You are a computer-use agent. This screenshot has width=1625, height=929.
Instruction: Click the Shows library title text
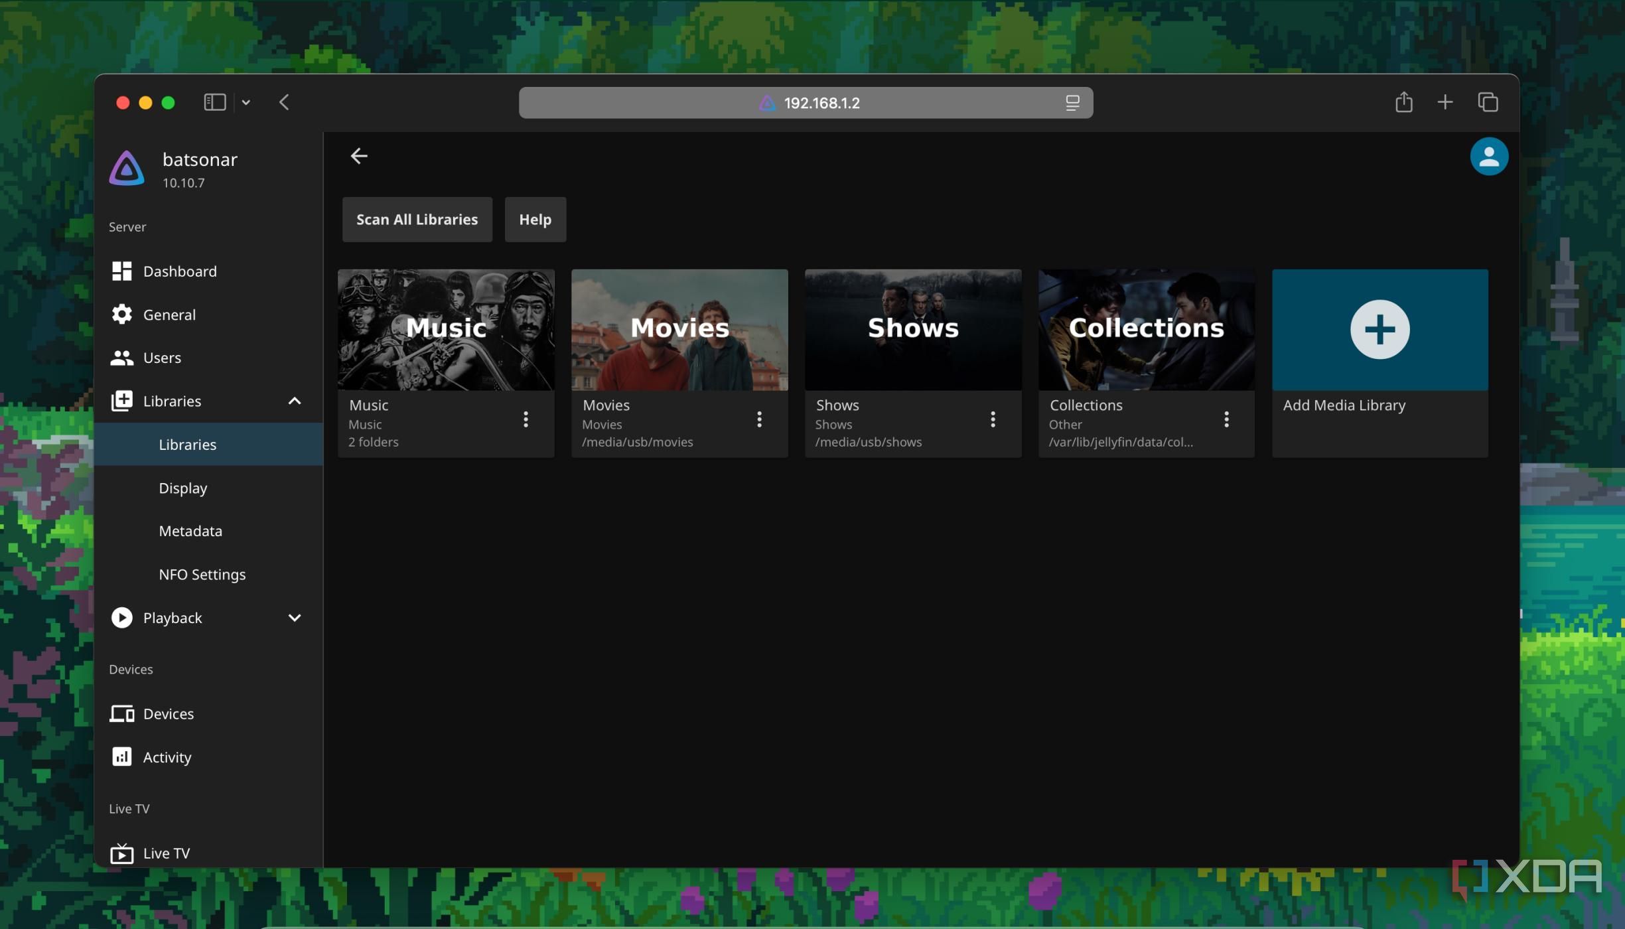pyautogui.click(x=837, y=405)
